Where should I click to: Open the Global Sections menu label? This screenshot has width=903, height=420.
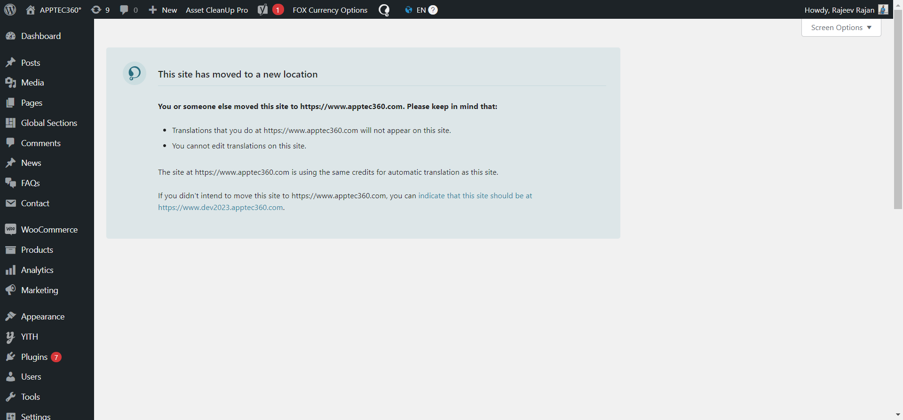(49, 123)
